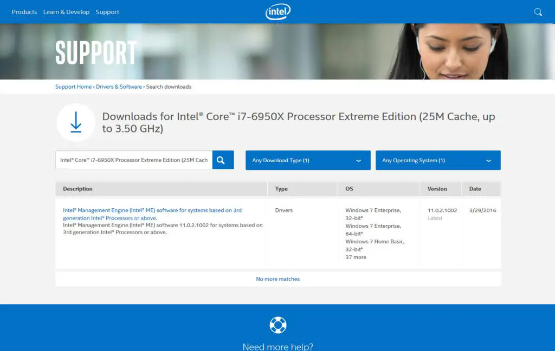Viewport: 555px width, 351px height.
Task: Open the Support menu
Action: click(107, 12)
